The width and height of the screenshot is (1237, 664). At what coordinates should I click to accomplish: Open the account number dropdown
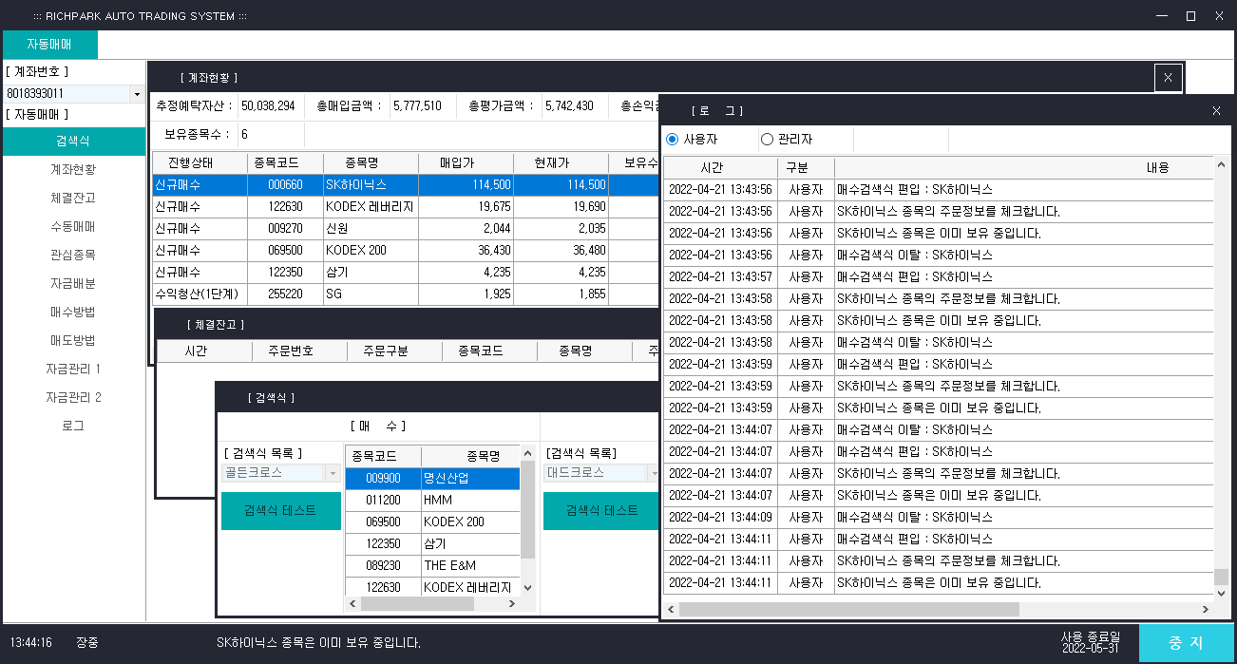coord(137,94)
